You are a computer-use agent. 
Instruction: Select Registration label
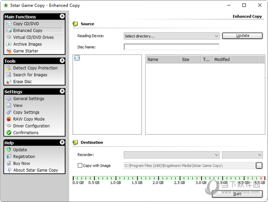pos(24,157)
